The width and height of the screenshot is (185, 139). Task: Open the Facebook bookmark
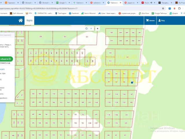coord(74,13)
